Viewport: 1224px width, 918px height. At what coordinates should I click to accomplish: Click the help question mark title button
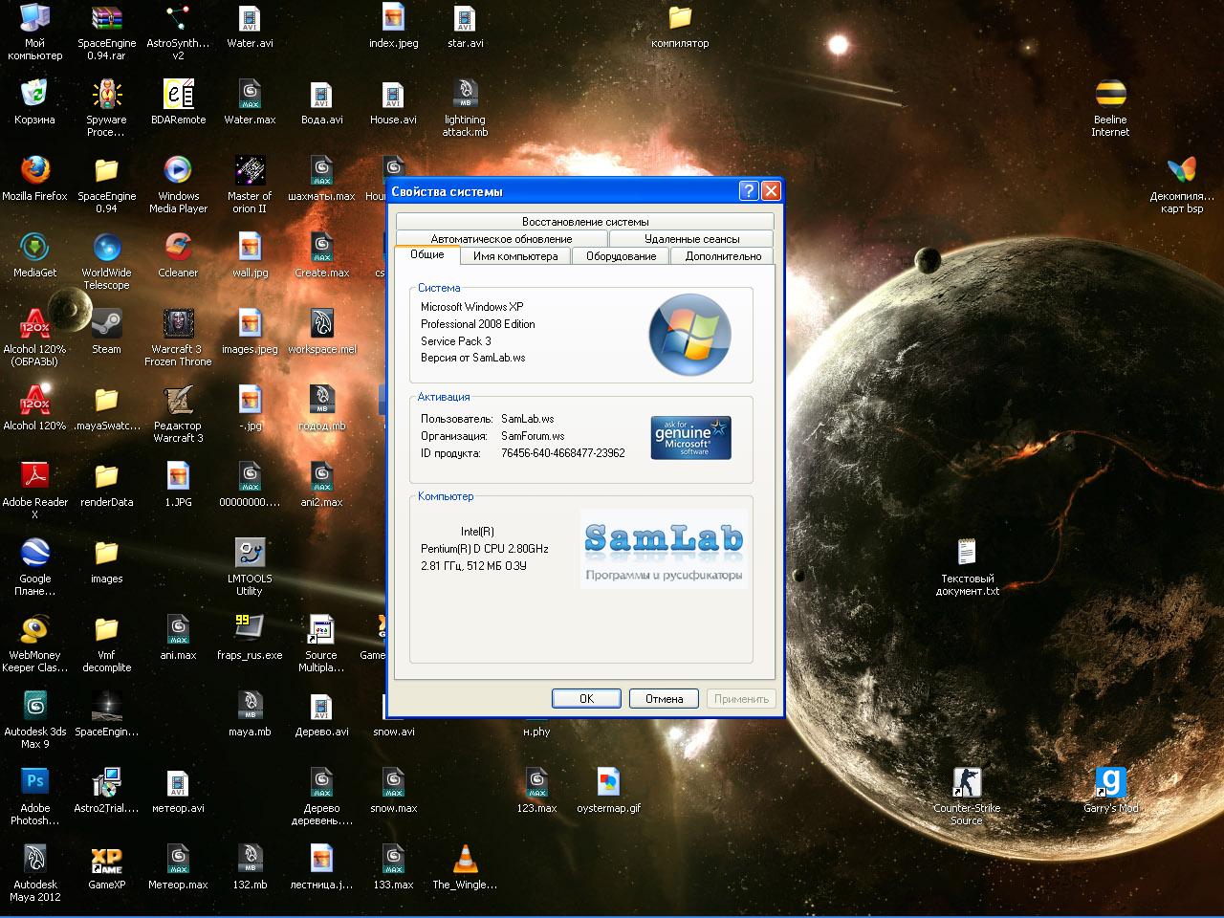tap(749, 190)
